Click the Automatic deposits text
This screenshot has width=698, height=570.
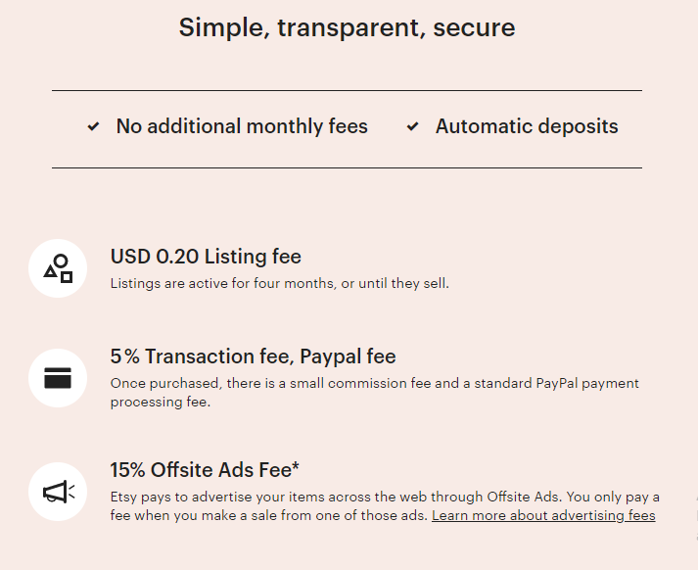[527, 126]
